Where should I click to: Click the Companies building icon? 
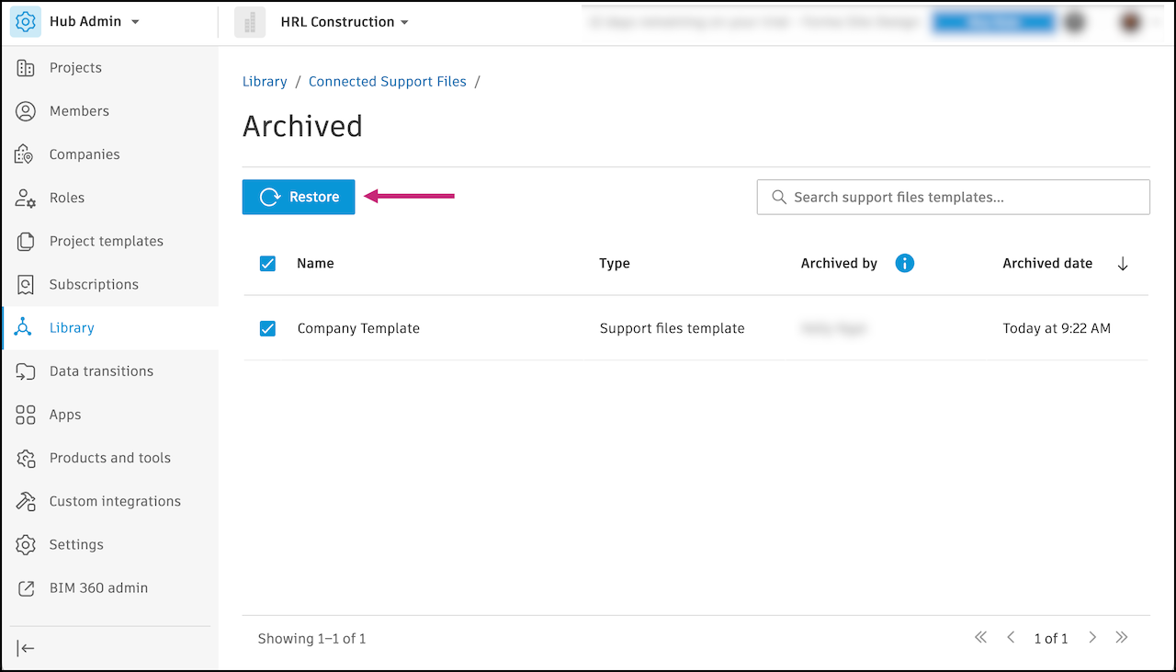26,154
